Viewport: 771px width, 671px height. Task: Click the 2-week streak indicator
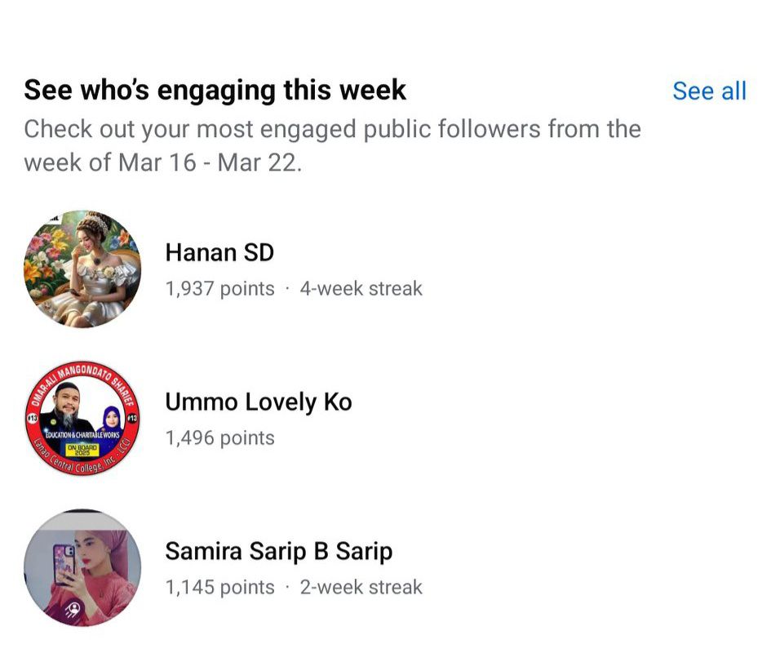pyautogui.click(x=361, y=588)
